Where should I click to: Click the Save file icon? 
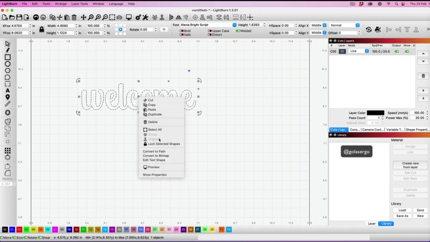coord(20,18)
